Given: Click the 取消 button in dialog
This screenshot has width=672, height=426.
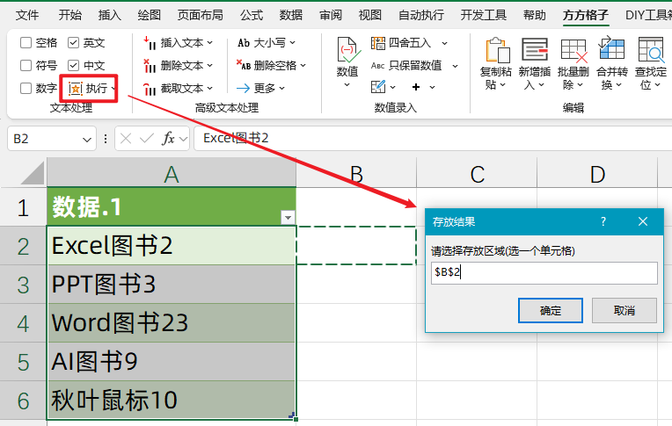Looking at the screenshot, I should click(624, 310).
